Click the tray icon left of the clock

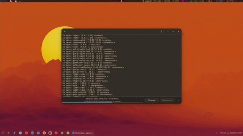click(216, 133)
